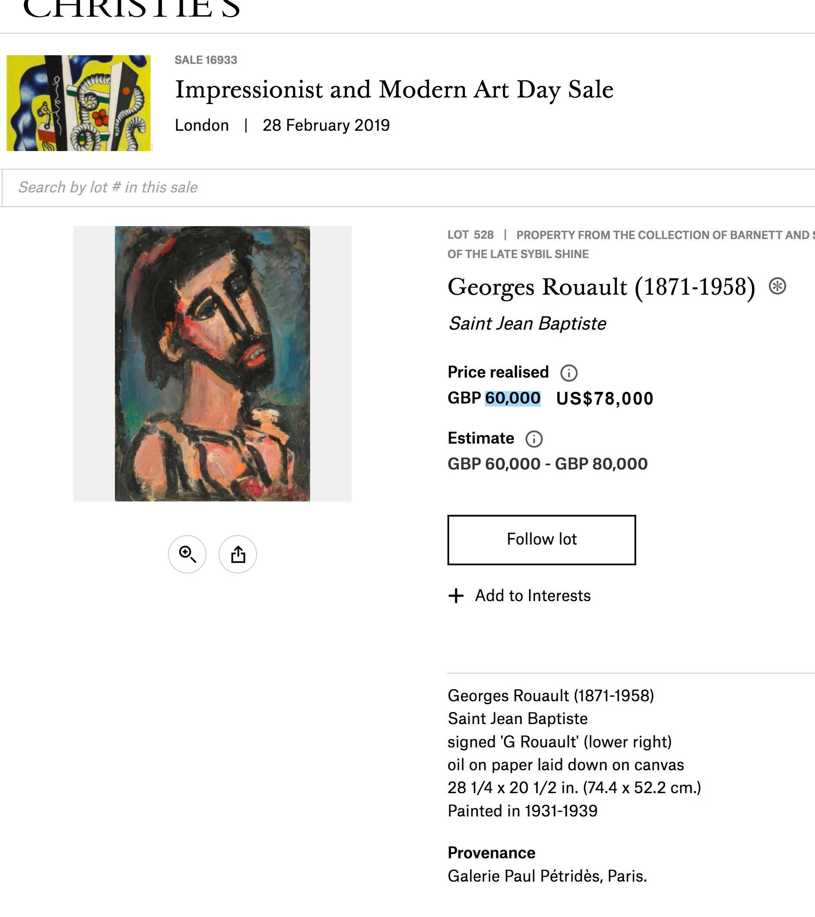
Task: Click the US$78,000 converted price
Action: (x=604, y=398)
